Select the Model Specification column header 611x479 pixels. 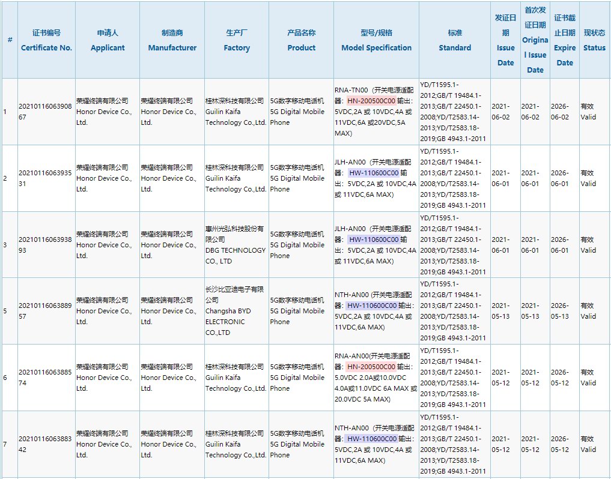point(376,40)
